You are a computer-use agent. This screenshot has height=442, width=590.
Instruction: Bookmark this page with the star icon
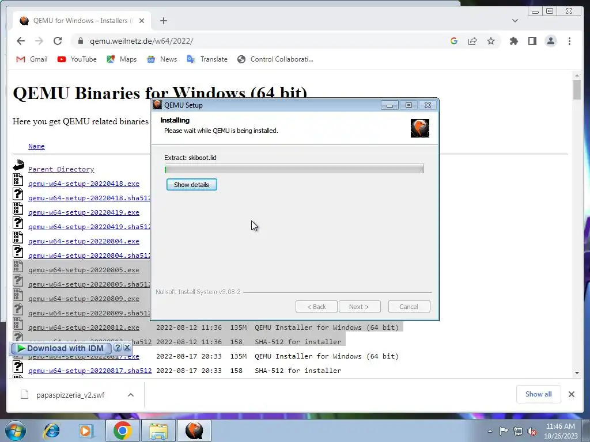(x=491, y=41)
